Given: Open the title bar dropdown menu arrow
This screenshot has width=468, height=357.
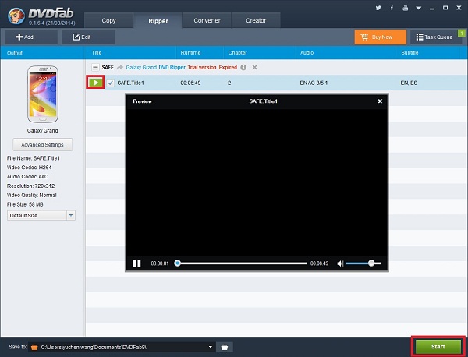Looking at the screenshot, I should 418,8.
